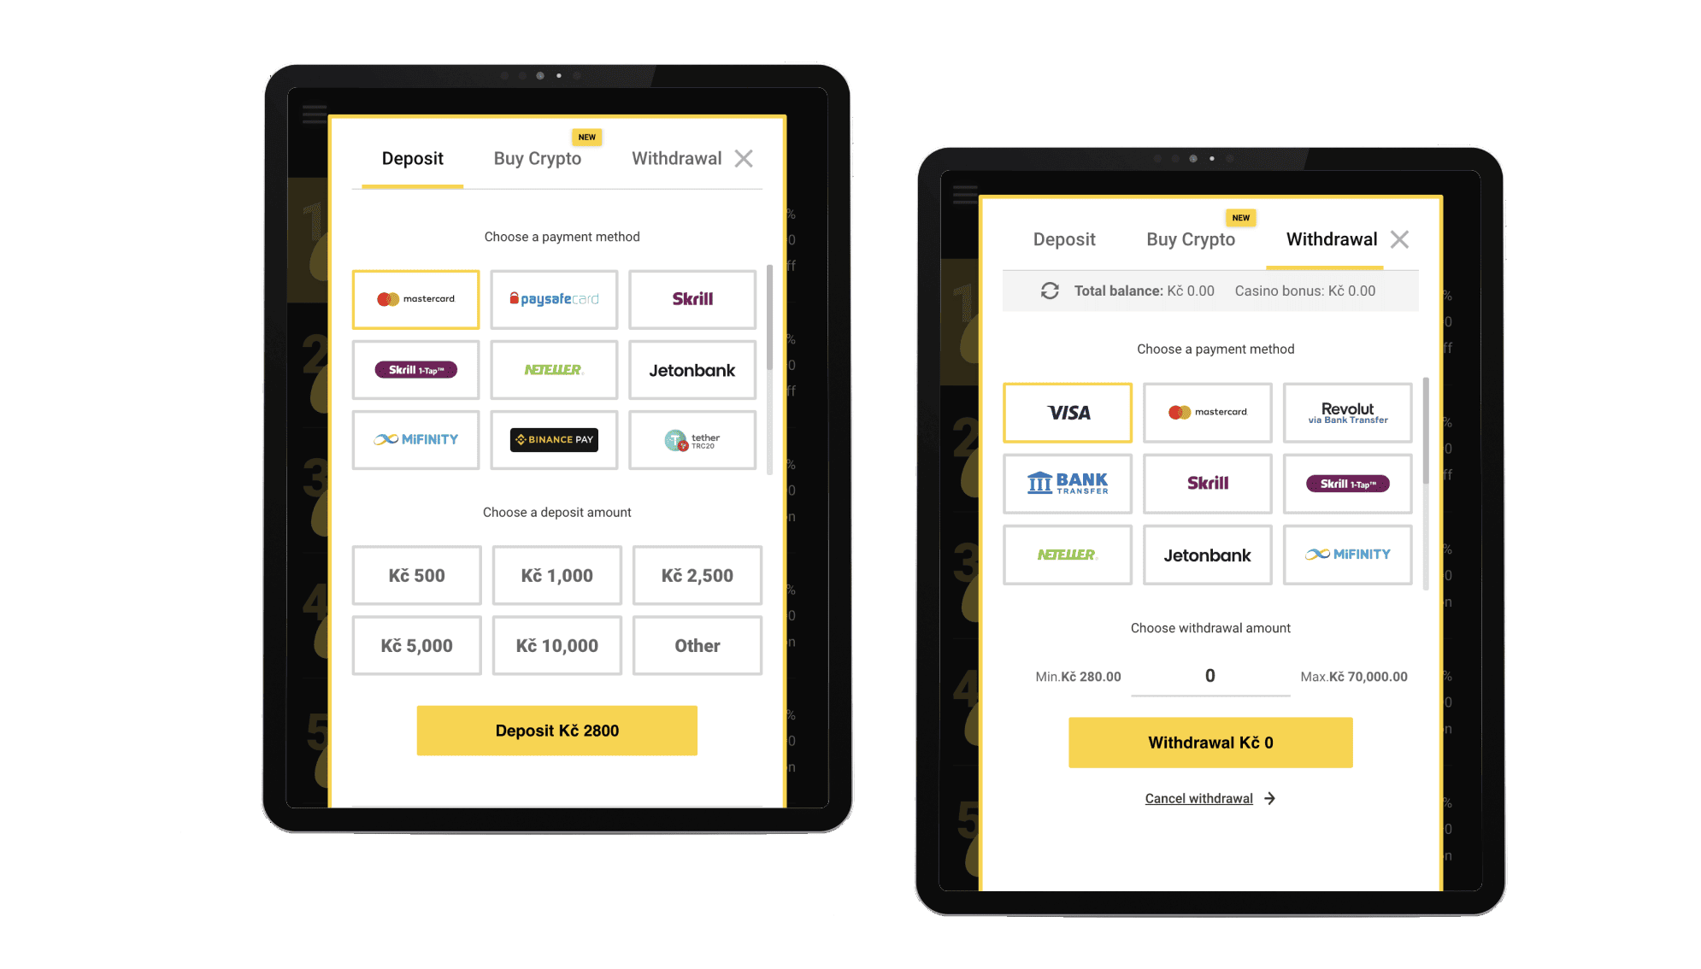Select Kč 10,000 deposit amount
This screenshot has height=969, width=1701.
coord(556,644)
